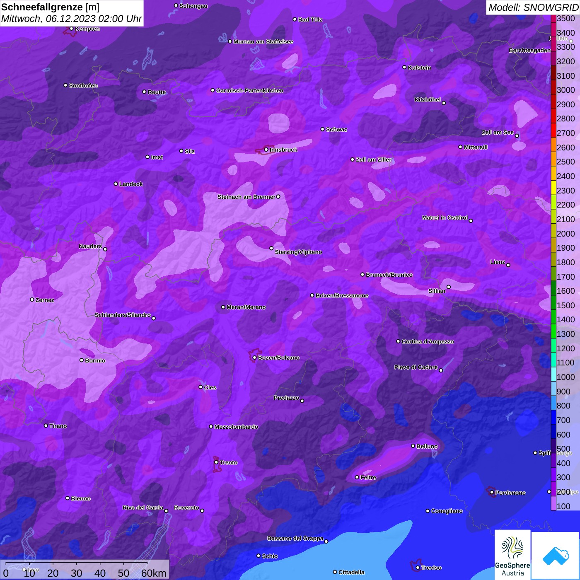This screenshot has height=580, width=580.
Task: Select the Feltre location dot
Action: pyautogui.click(x=357, y=477)
